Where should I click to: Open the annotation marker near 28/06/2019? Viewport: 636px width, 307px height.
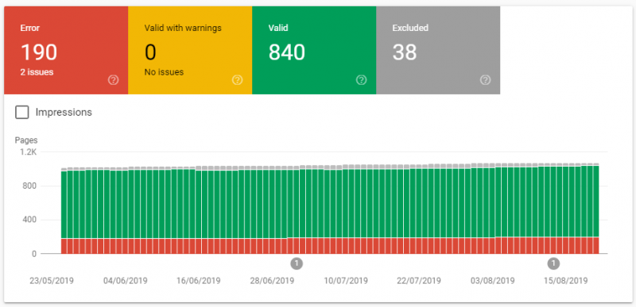click(297, 263)
